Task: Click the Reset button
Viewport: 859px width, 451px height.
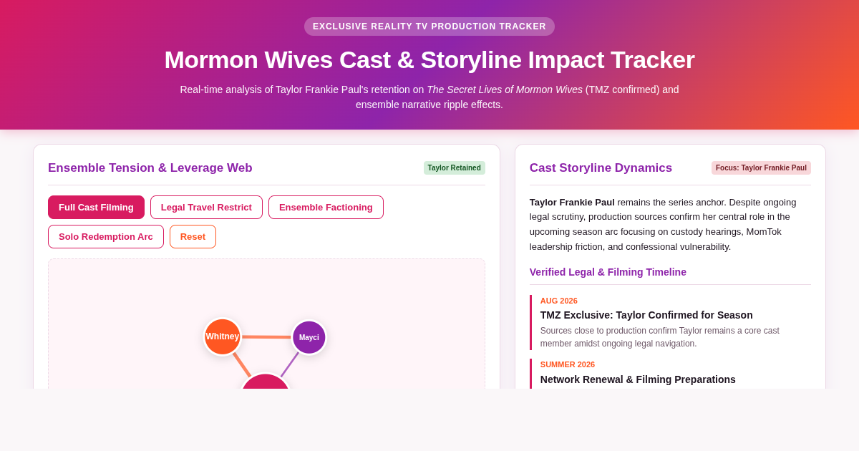Action: pos(193,237)
